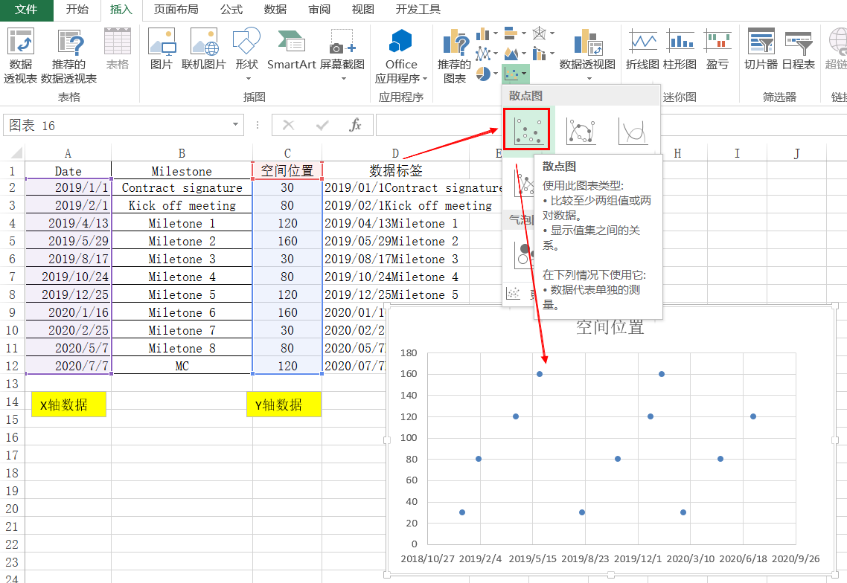
Task: Expand the 数据透视图 dropdown arrow
Action: click(x=589, y=79)
